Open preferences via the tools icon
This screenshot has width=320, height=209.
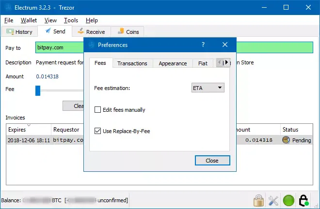(274, 200)
